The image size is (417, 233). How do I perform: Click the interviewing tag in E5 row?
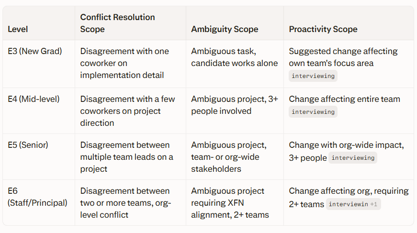(x=353, y=158)
